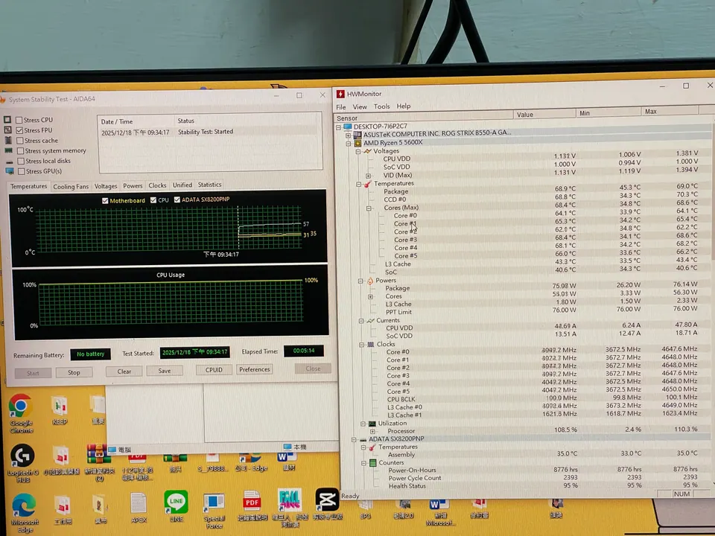Toggle the ADATA SX8200PNP graph checkbox

pos(177,200)
